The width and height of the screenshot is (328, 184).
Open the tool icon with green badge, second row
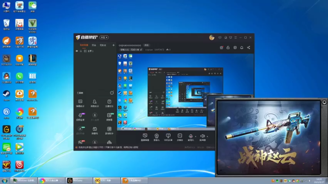(x=109, y=117)
